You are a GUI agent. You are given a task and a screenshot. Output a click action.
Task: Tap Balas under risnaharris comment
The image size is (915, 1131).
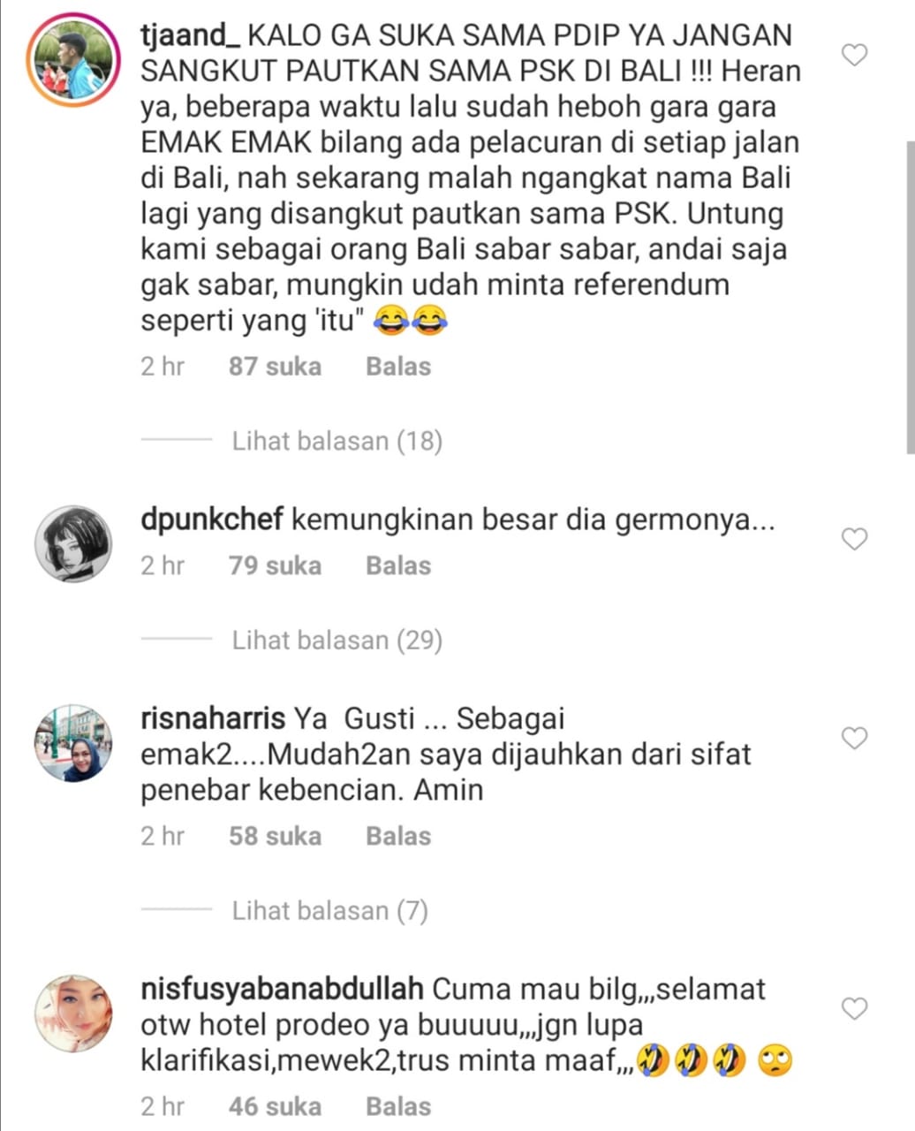(398, 836)
